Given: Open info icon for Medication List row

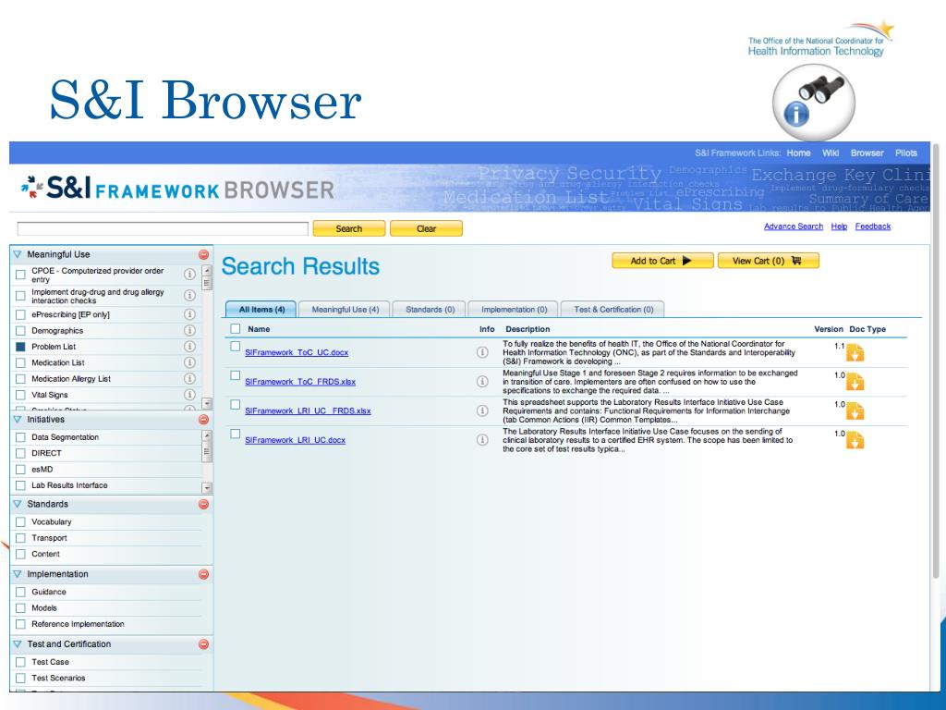Looking at the screenshot, I should point(189,362).
